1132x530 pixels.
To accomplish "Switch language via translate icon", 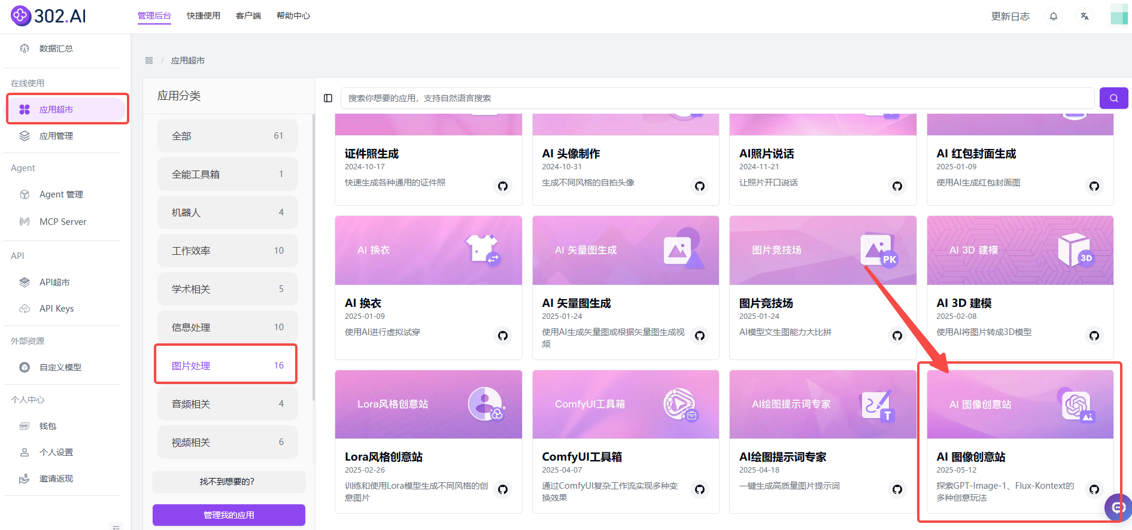I will (1085, 16).
